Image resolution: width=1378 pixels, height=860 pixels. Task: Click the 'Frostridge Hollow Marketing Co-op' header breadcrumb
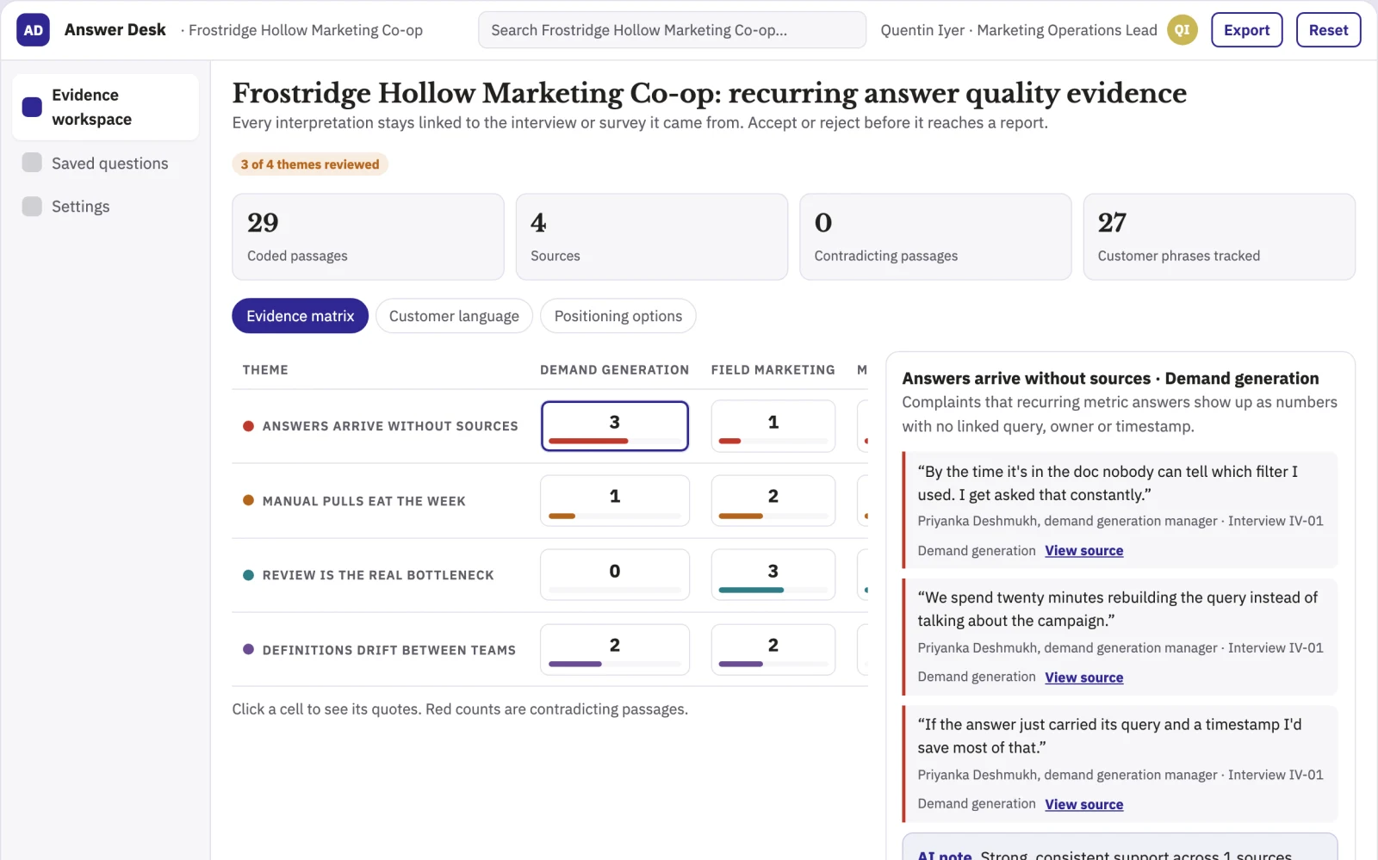coord(306,30)
